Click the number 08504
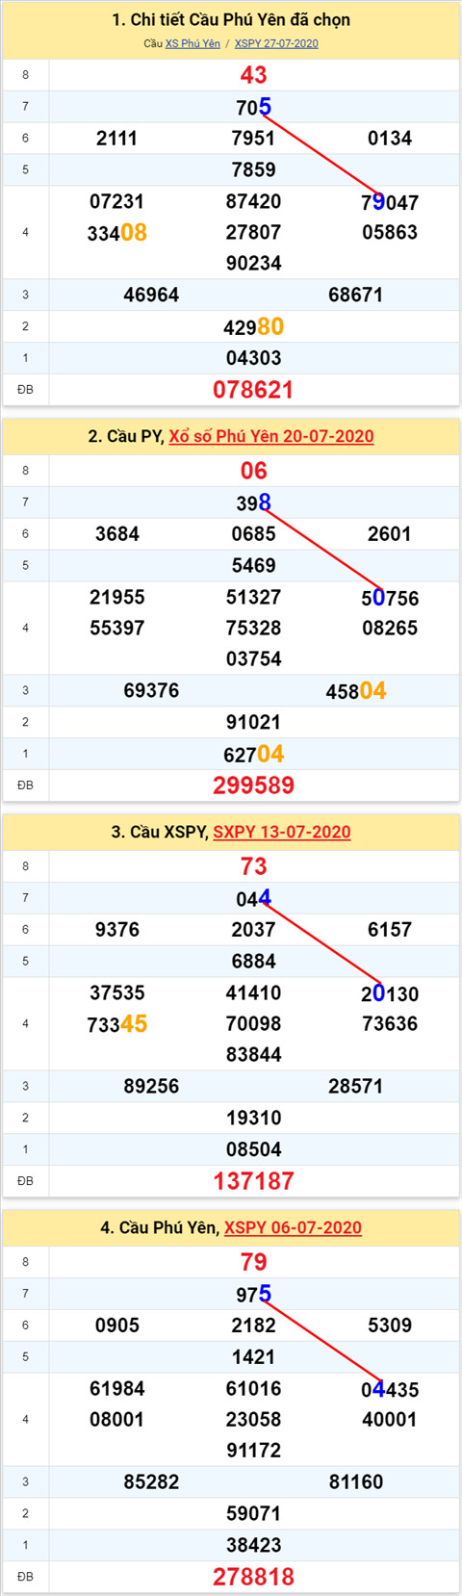462x1596 pixels. [x=253, y=1149]
